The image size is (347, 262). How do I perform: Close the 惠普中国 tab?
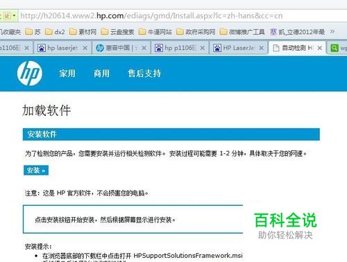click(x=144, y=48)
